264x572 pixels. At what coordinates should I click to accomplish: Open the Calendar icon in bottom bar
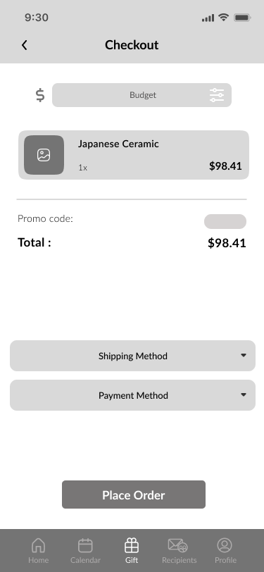85,546
